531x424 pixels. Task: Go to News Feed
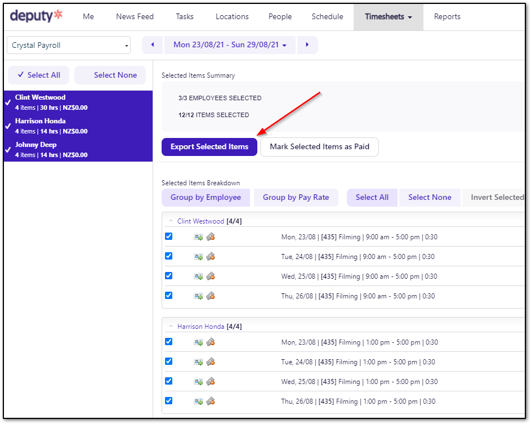[x=135, y=16]
